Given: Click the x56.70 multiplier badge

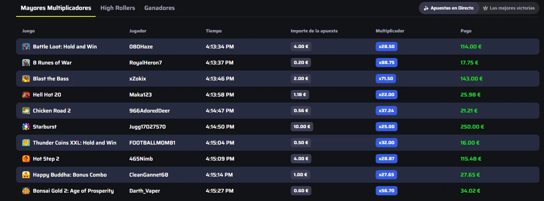Looking at the screenshot, I should [386, 191].
